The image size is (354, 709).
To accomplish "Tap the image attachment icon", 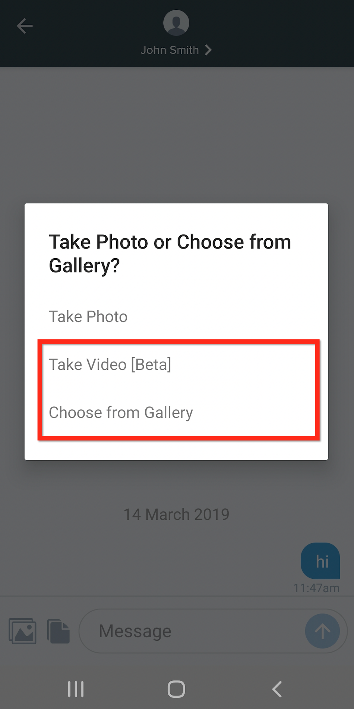I will coord(23,631).
